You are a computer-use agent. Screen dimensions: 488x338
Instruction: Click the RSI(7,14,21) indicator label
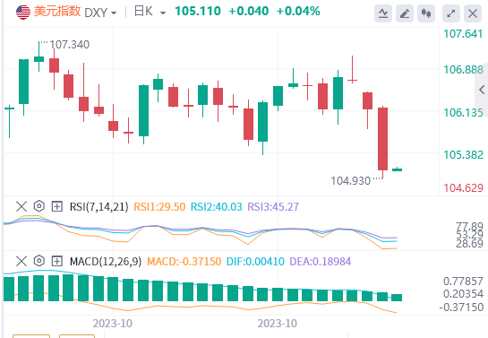(99, 206)
